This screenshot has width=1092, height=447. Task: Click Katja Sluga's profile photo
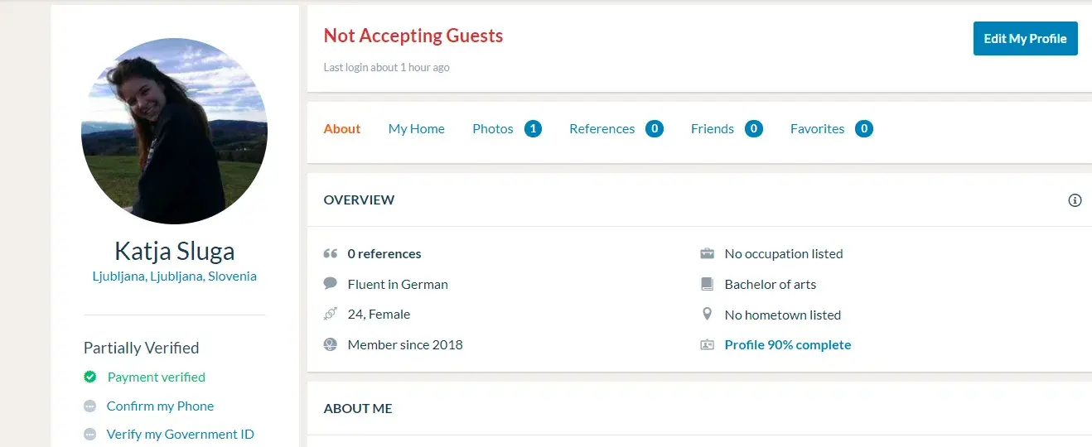[174, 131]
